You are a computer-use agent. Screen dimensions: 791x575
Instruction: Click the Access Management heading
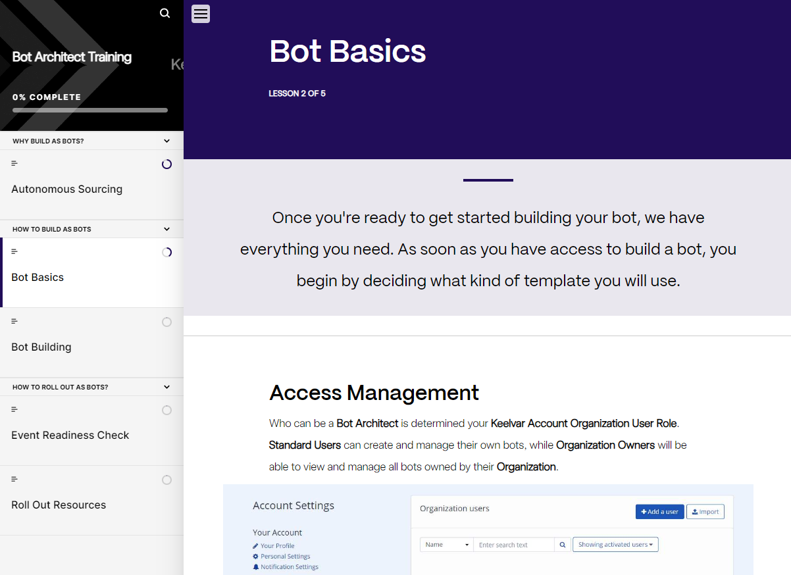374,393
